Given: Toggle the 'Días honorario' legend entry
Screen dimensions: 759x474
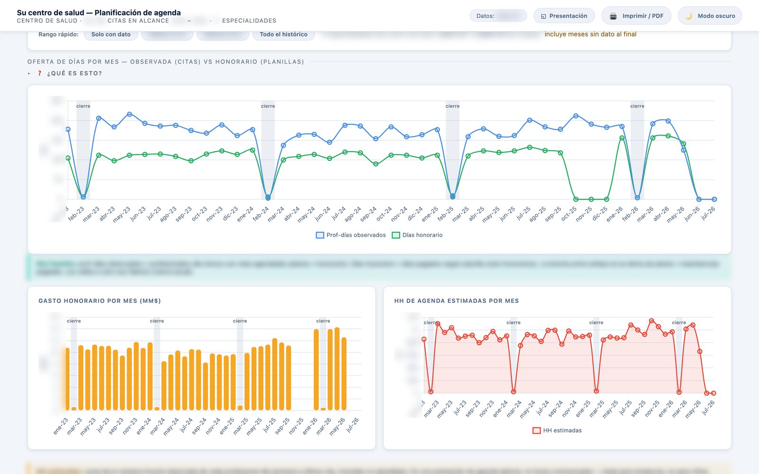Looking at the screenshot, I should pyautogui.click(x=417, y=235).
